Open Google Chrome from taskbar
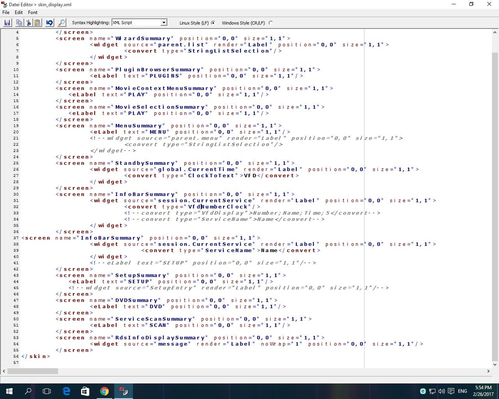The height and width of the screenshot is (399, 499). tap(104, 391)
